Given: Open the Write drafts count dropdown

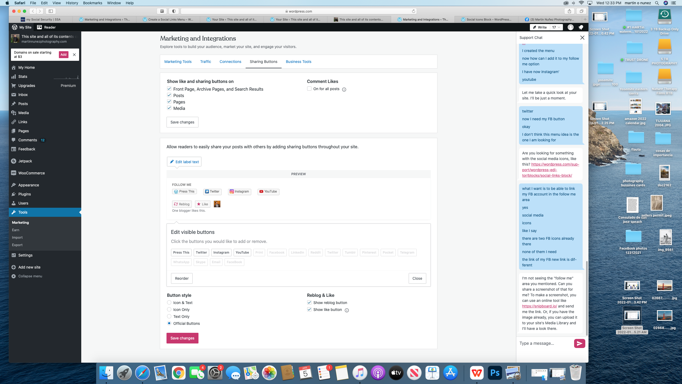Looking at the screenshot, I should pos(556,27).
